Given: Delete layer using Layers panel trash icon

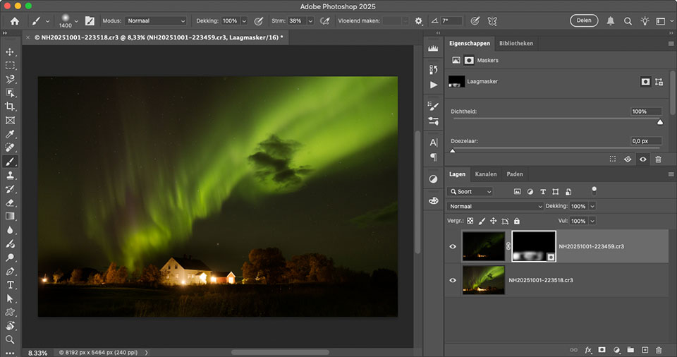Looking at the screenshot, I should [659, 349].
